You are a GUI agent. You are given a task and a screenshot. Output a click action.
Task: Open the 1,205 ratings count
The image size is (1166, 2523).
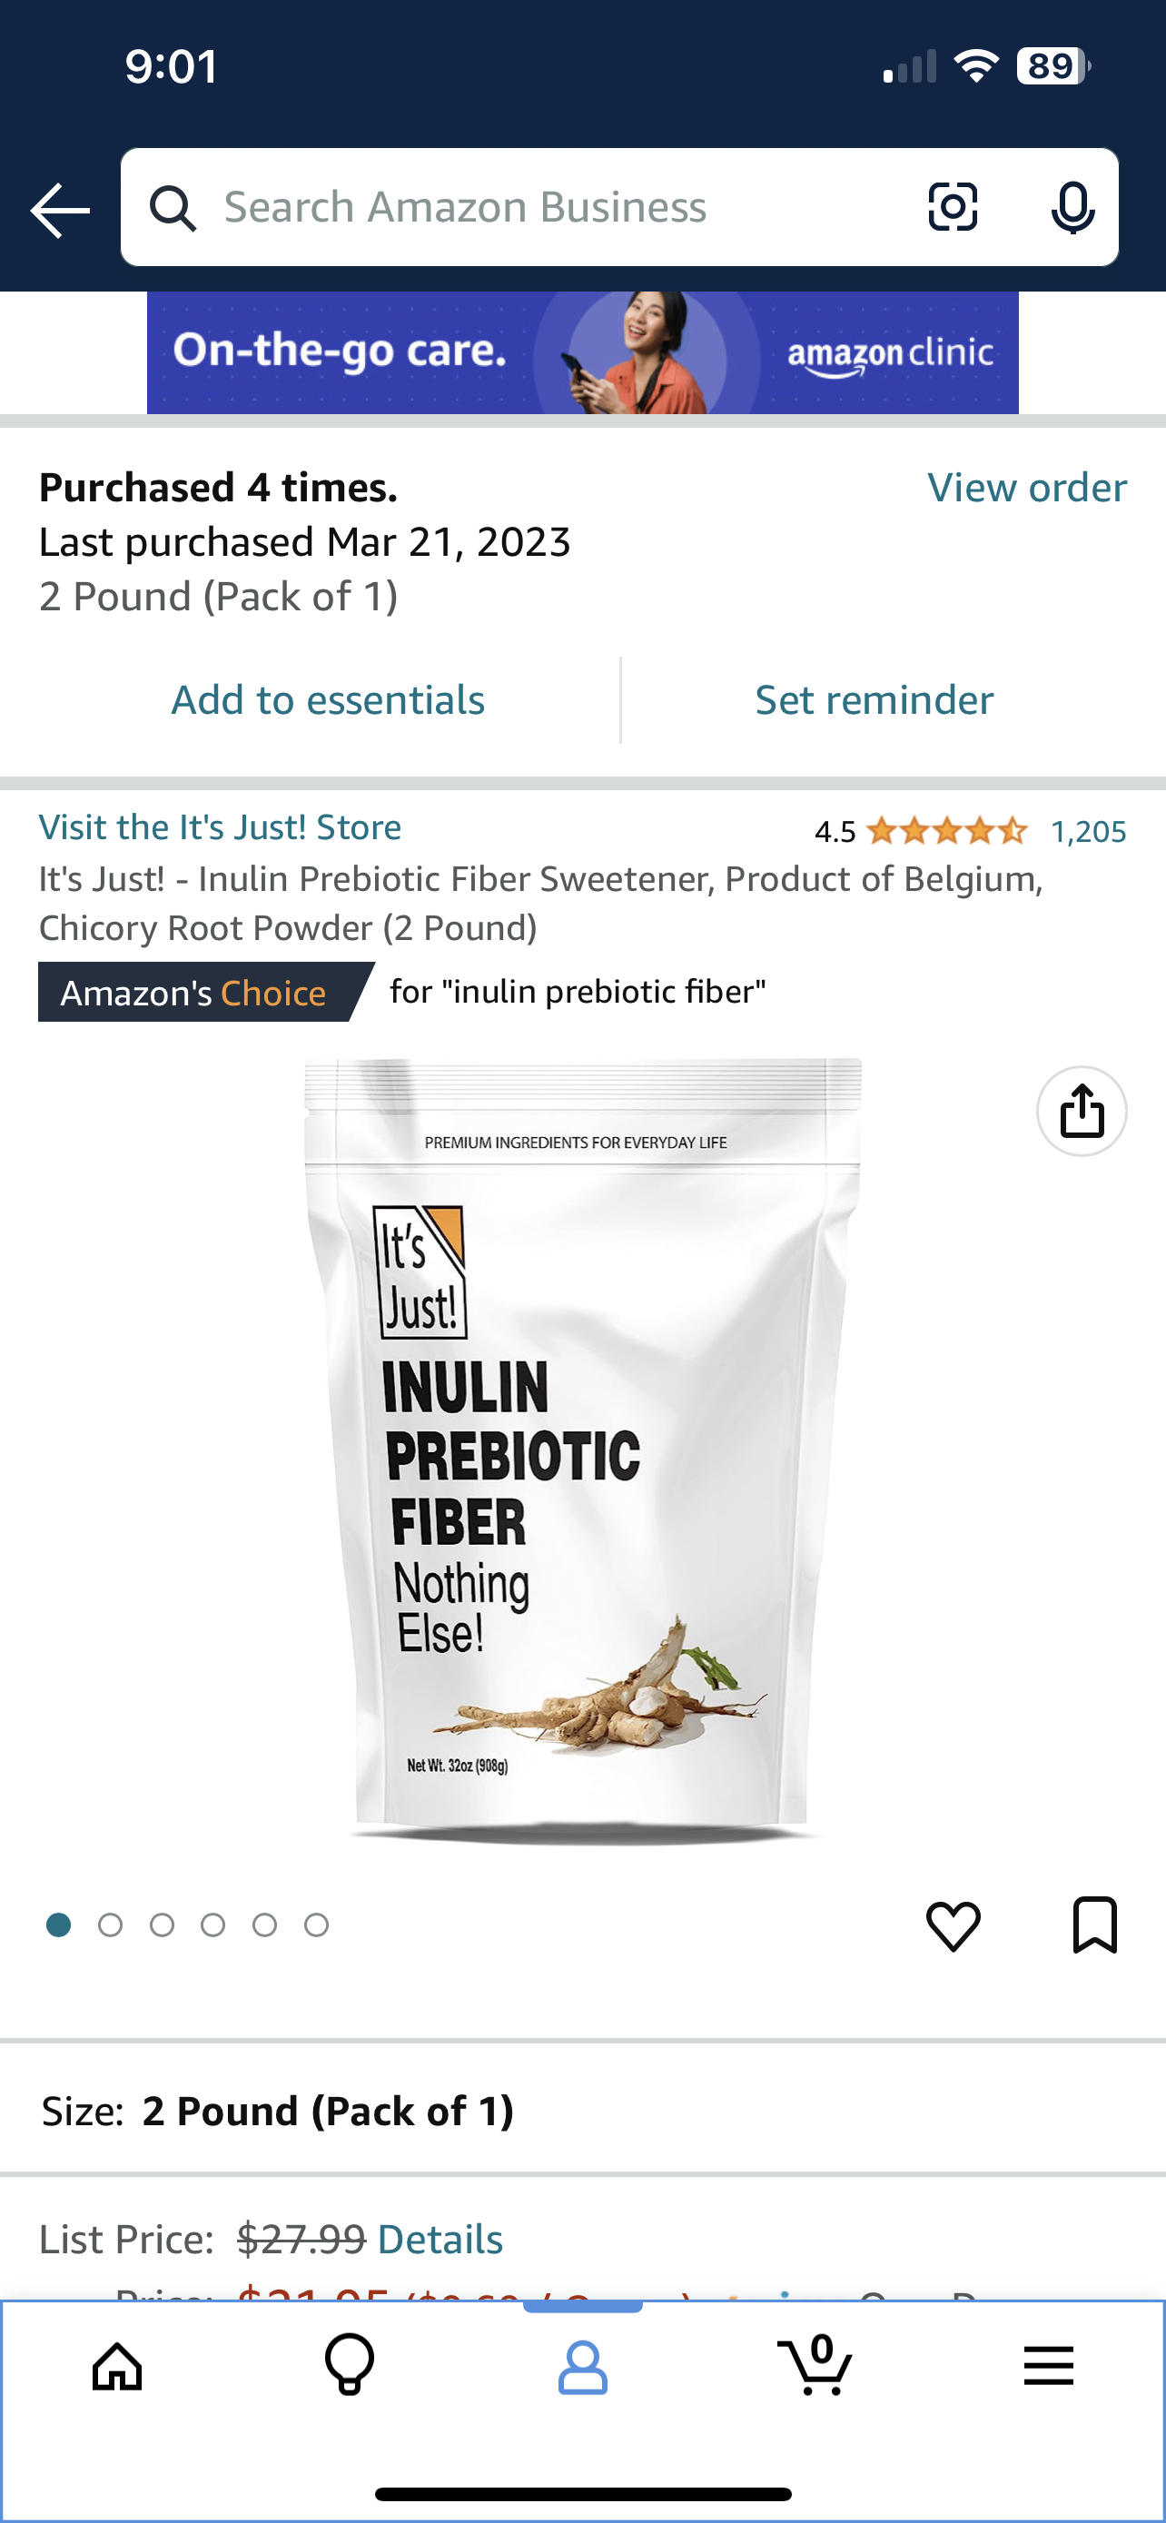[1089, 832]
